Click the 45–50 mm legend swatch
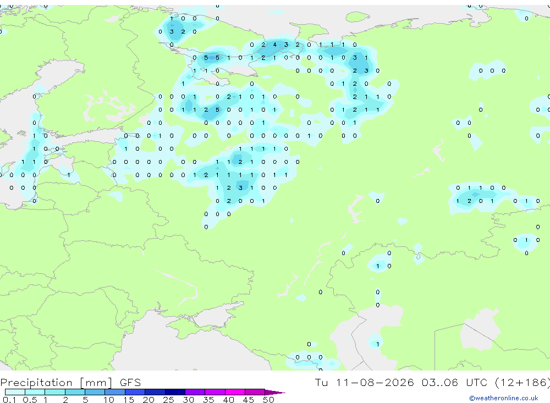Image resolution: width=550 pixels, height=403 pixels. coord(255,392)
